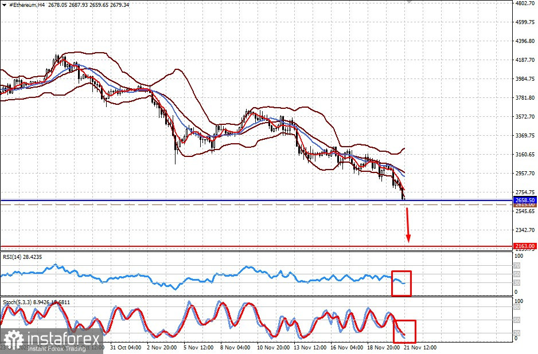
Task: Click the blue 2658.50 price tag
Action: 525,200
